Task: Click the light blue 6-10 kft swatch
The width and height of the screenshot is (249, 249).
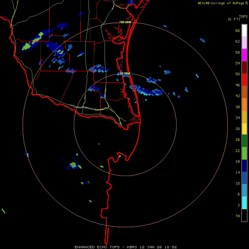Action: point(244,190)
